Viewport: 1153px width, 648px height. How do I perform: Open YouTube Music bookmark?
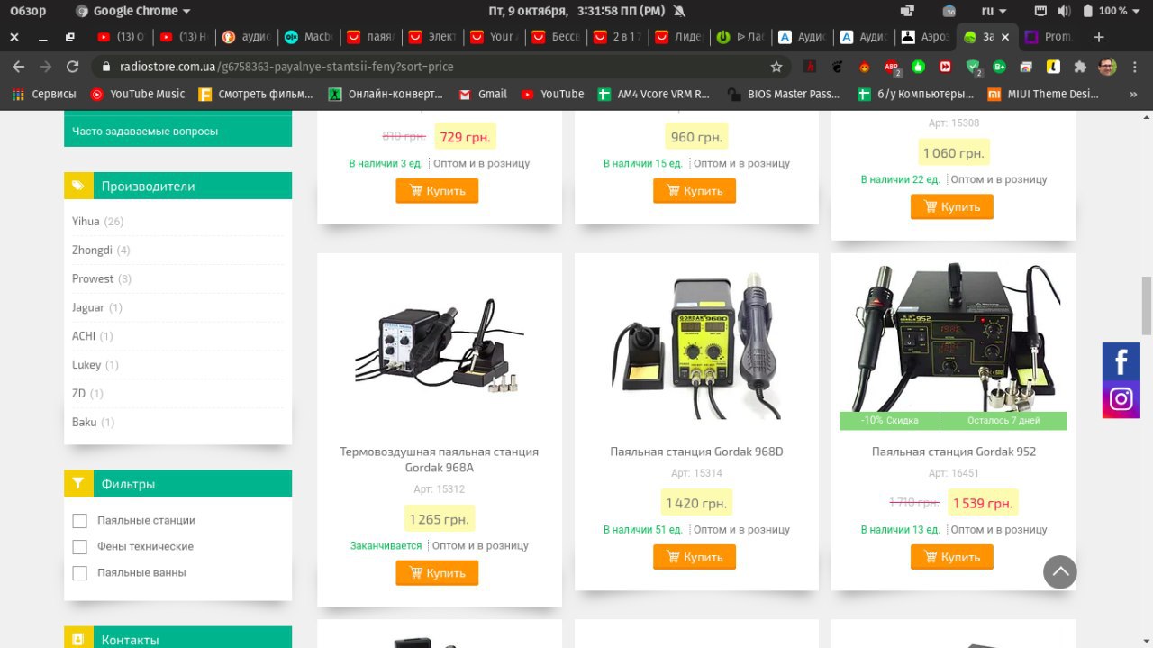pyautogui.click(x=137, y=94)
